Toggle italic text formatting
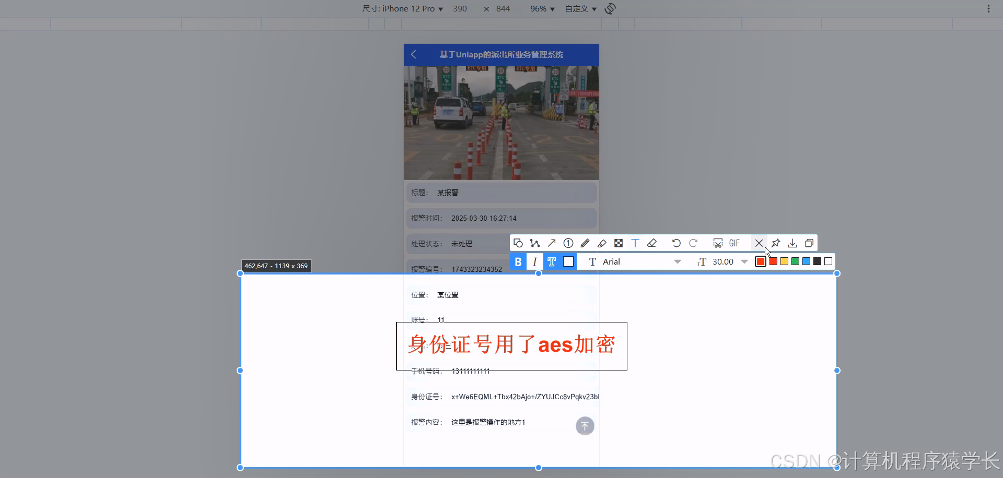The image size is (1003, 478). (x=535, y=261)
